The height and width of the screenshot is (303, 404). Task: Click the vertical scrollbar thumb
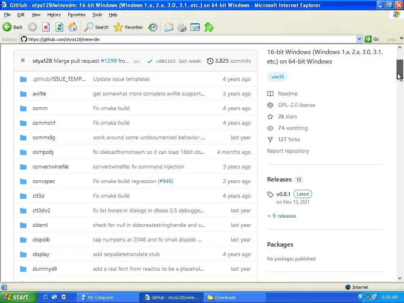click(x=400, y=69)
